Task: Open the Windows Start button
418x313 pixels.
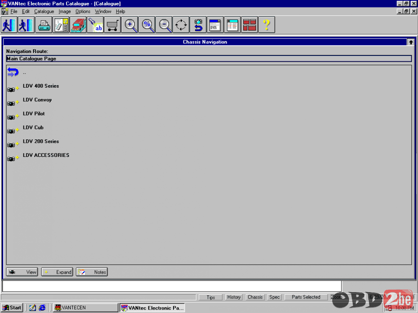Action: click(x=12, y=308)
